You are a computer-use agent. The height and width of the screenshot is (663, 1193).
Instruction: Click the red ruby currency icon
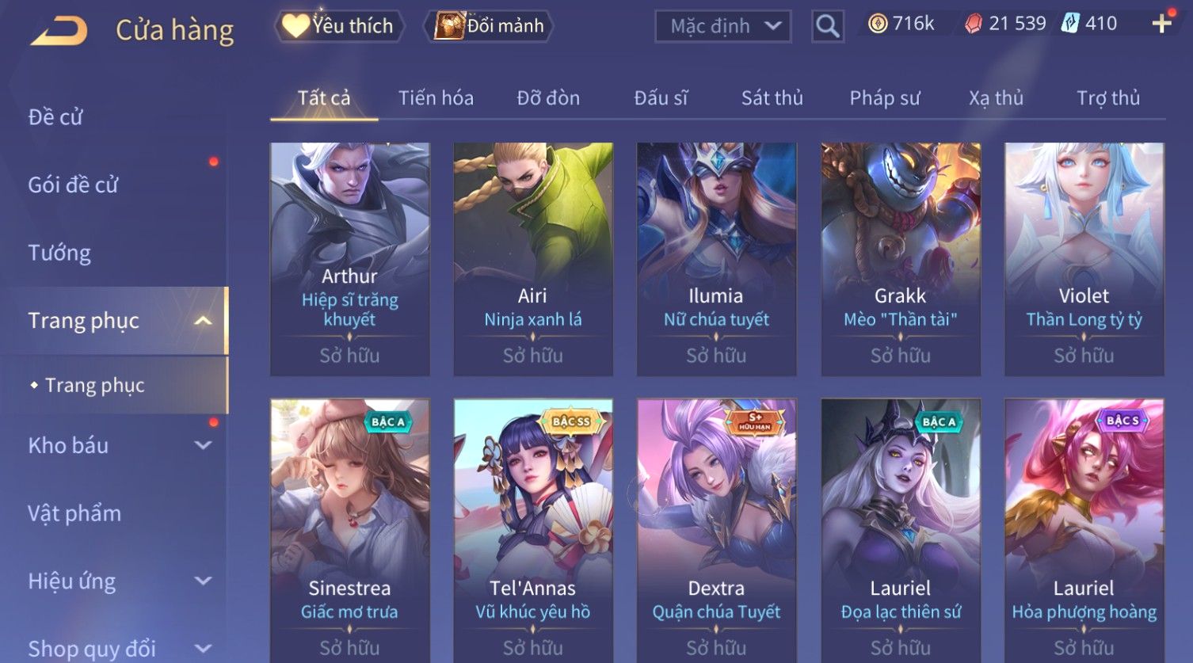pos(974,24)
